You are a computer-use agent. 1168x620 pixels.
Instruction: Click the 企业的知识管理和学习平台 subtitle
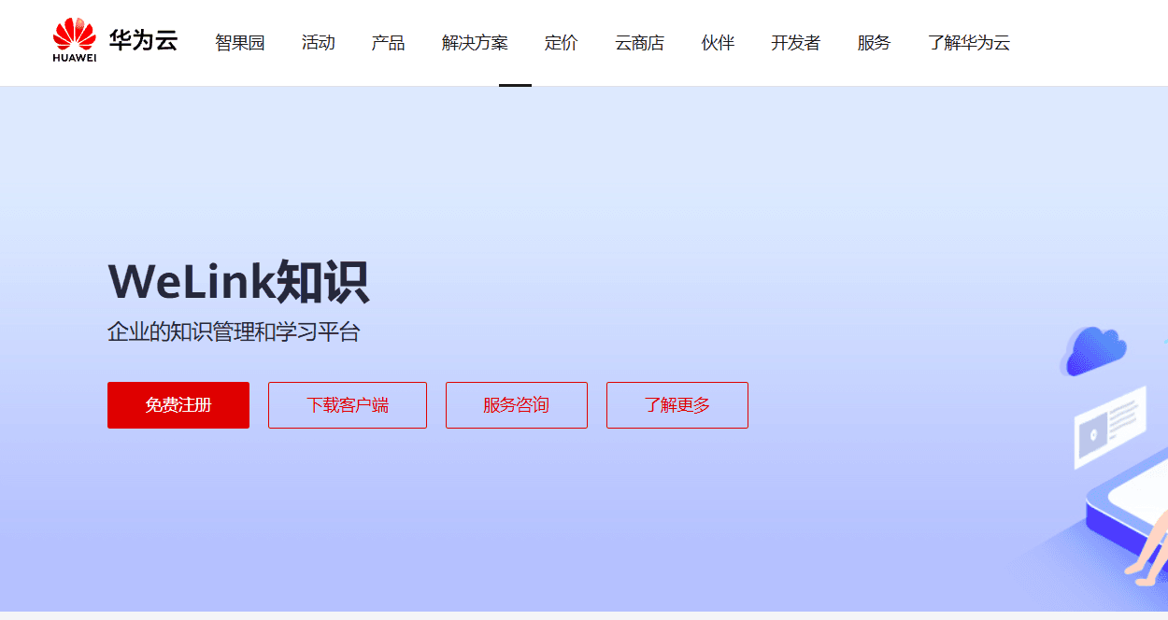point(234,332)
